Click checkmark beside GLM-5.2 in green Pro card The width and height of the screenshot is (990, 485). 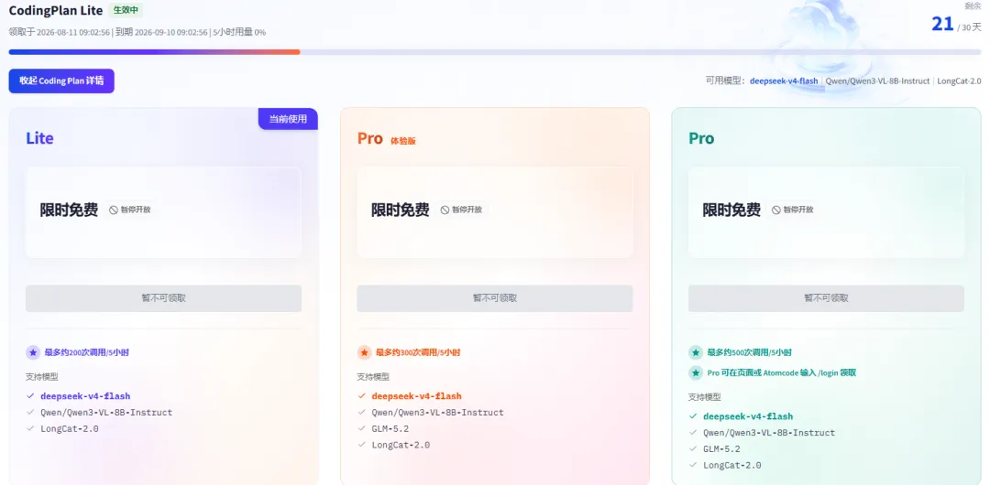[693, 449]
